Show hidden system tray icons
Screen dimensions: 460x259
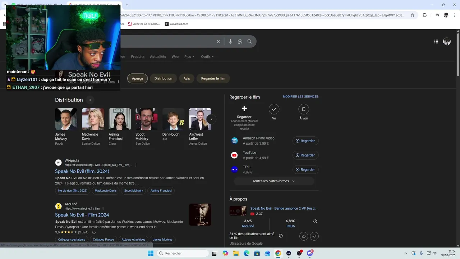pos(406,253)
